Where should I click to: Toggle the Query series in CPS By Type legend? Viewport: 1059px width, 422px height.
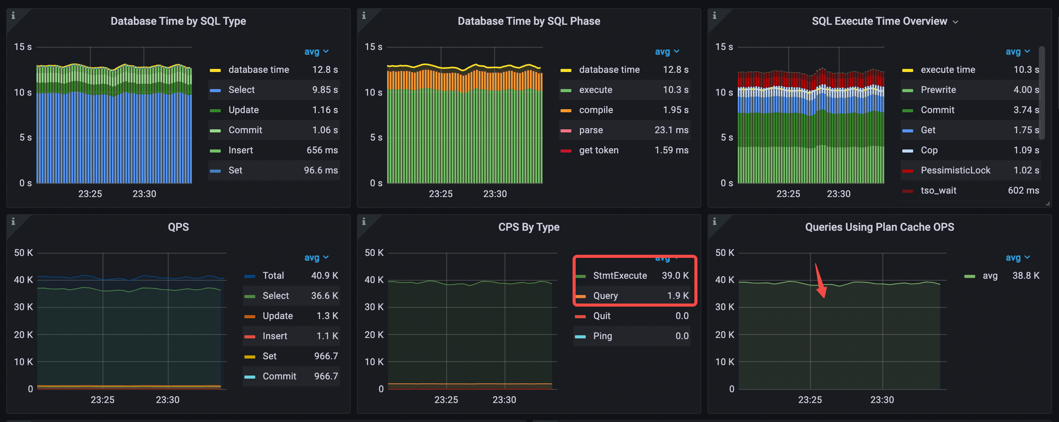pos(605,295)
